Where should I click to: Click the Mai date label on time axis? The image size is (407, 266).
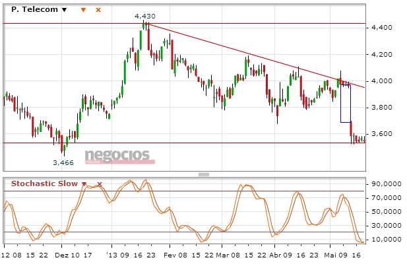tap(330, 255)
